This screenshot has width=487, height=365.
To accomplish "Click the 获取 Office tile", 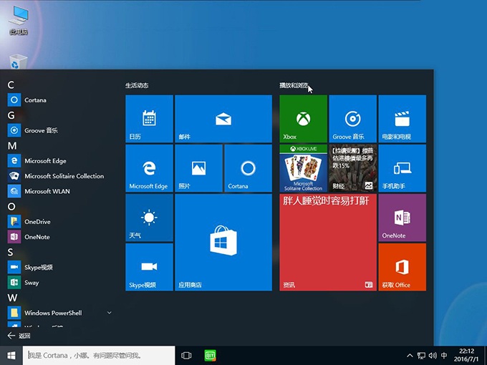I will 402,267.
